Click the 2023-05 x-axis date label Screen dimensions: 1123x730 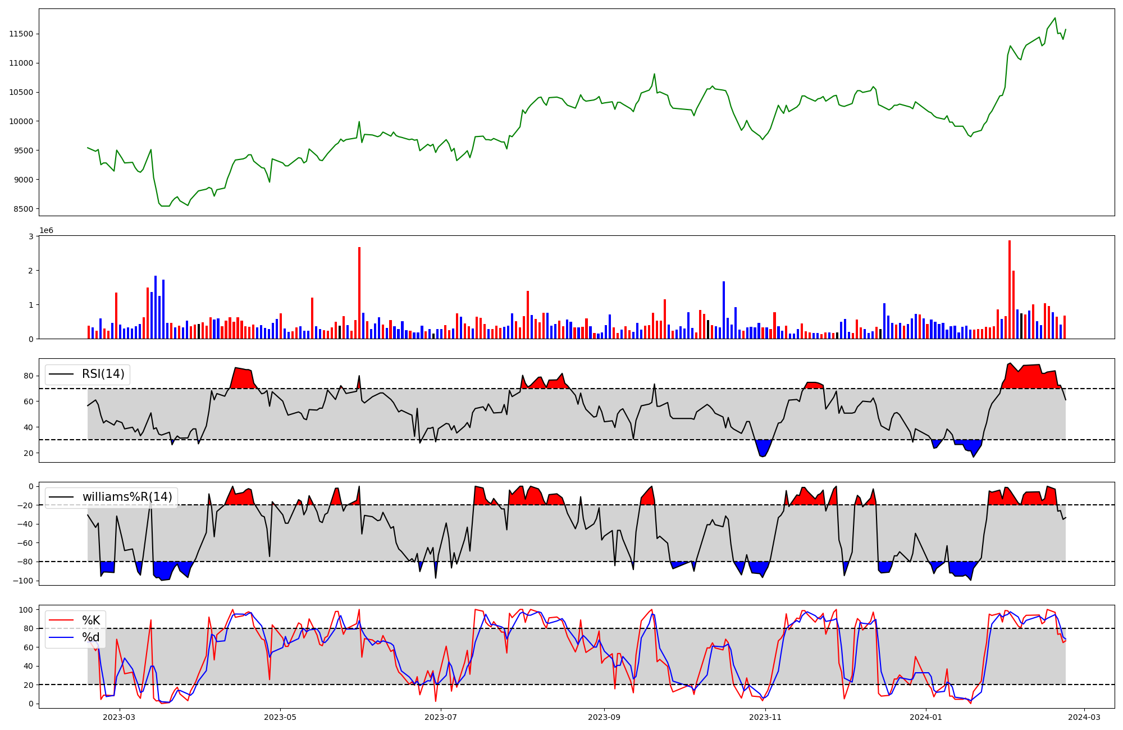[x=280, y=717]
